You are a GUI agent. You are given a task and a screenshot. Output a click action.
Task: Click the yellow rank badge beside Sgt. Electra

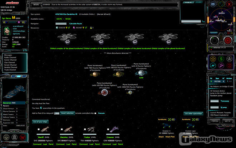(14, 18)
